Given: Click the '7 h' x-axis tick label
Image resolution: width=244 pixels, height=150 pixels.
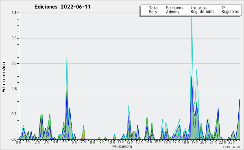Looking at the screenshot, I should coord(83,142).
